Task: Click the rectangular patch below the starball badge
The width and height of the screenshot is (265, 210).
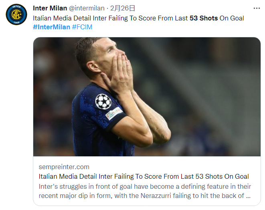Action: point(114,113)
